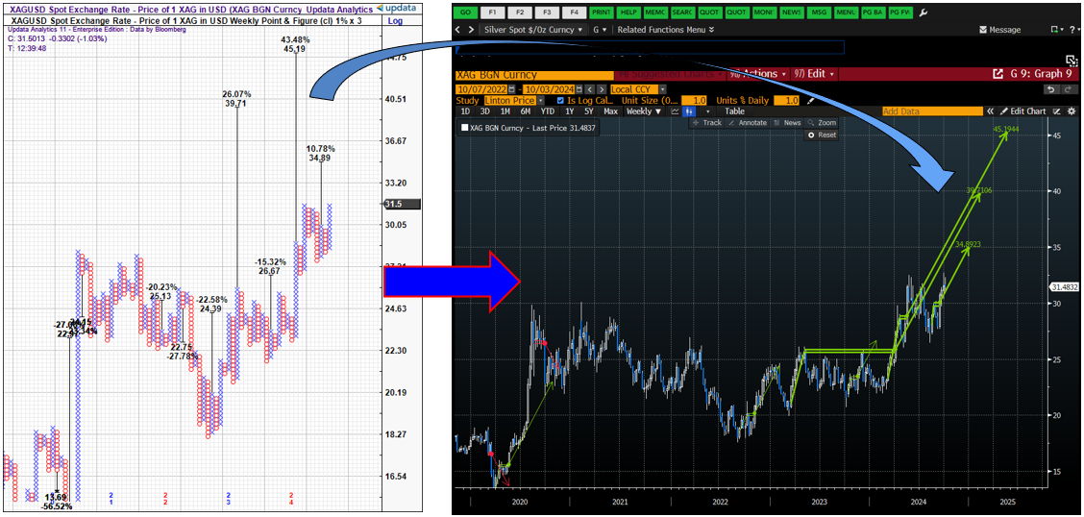Open chart settings gear icon

(1072, 111)
